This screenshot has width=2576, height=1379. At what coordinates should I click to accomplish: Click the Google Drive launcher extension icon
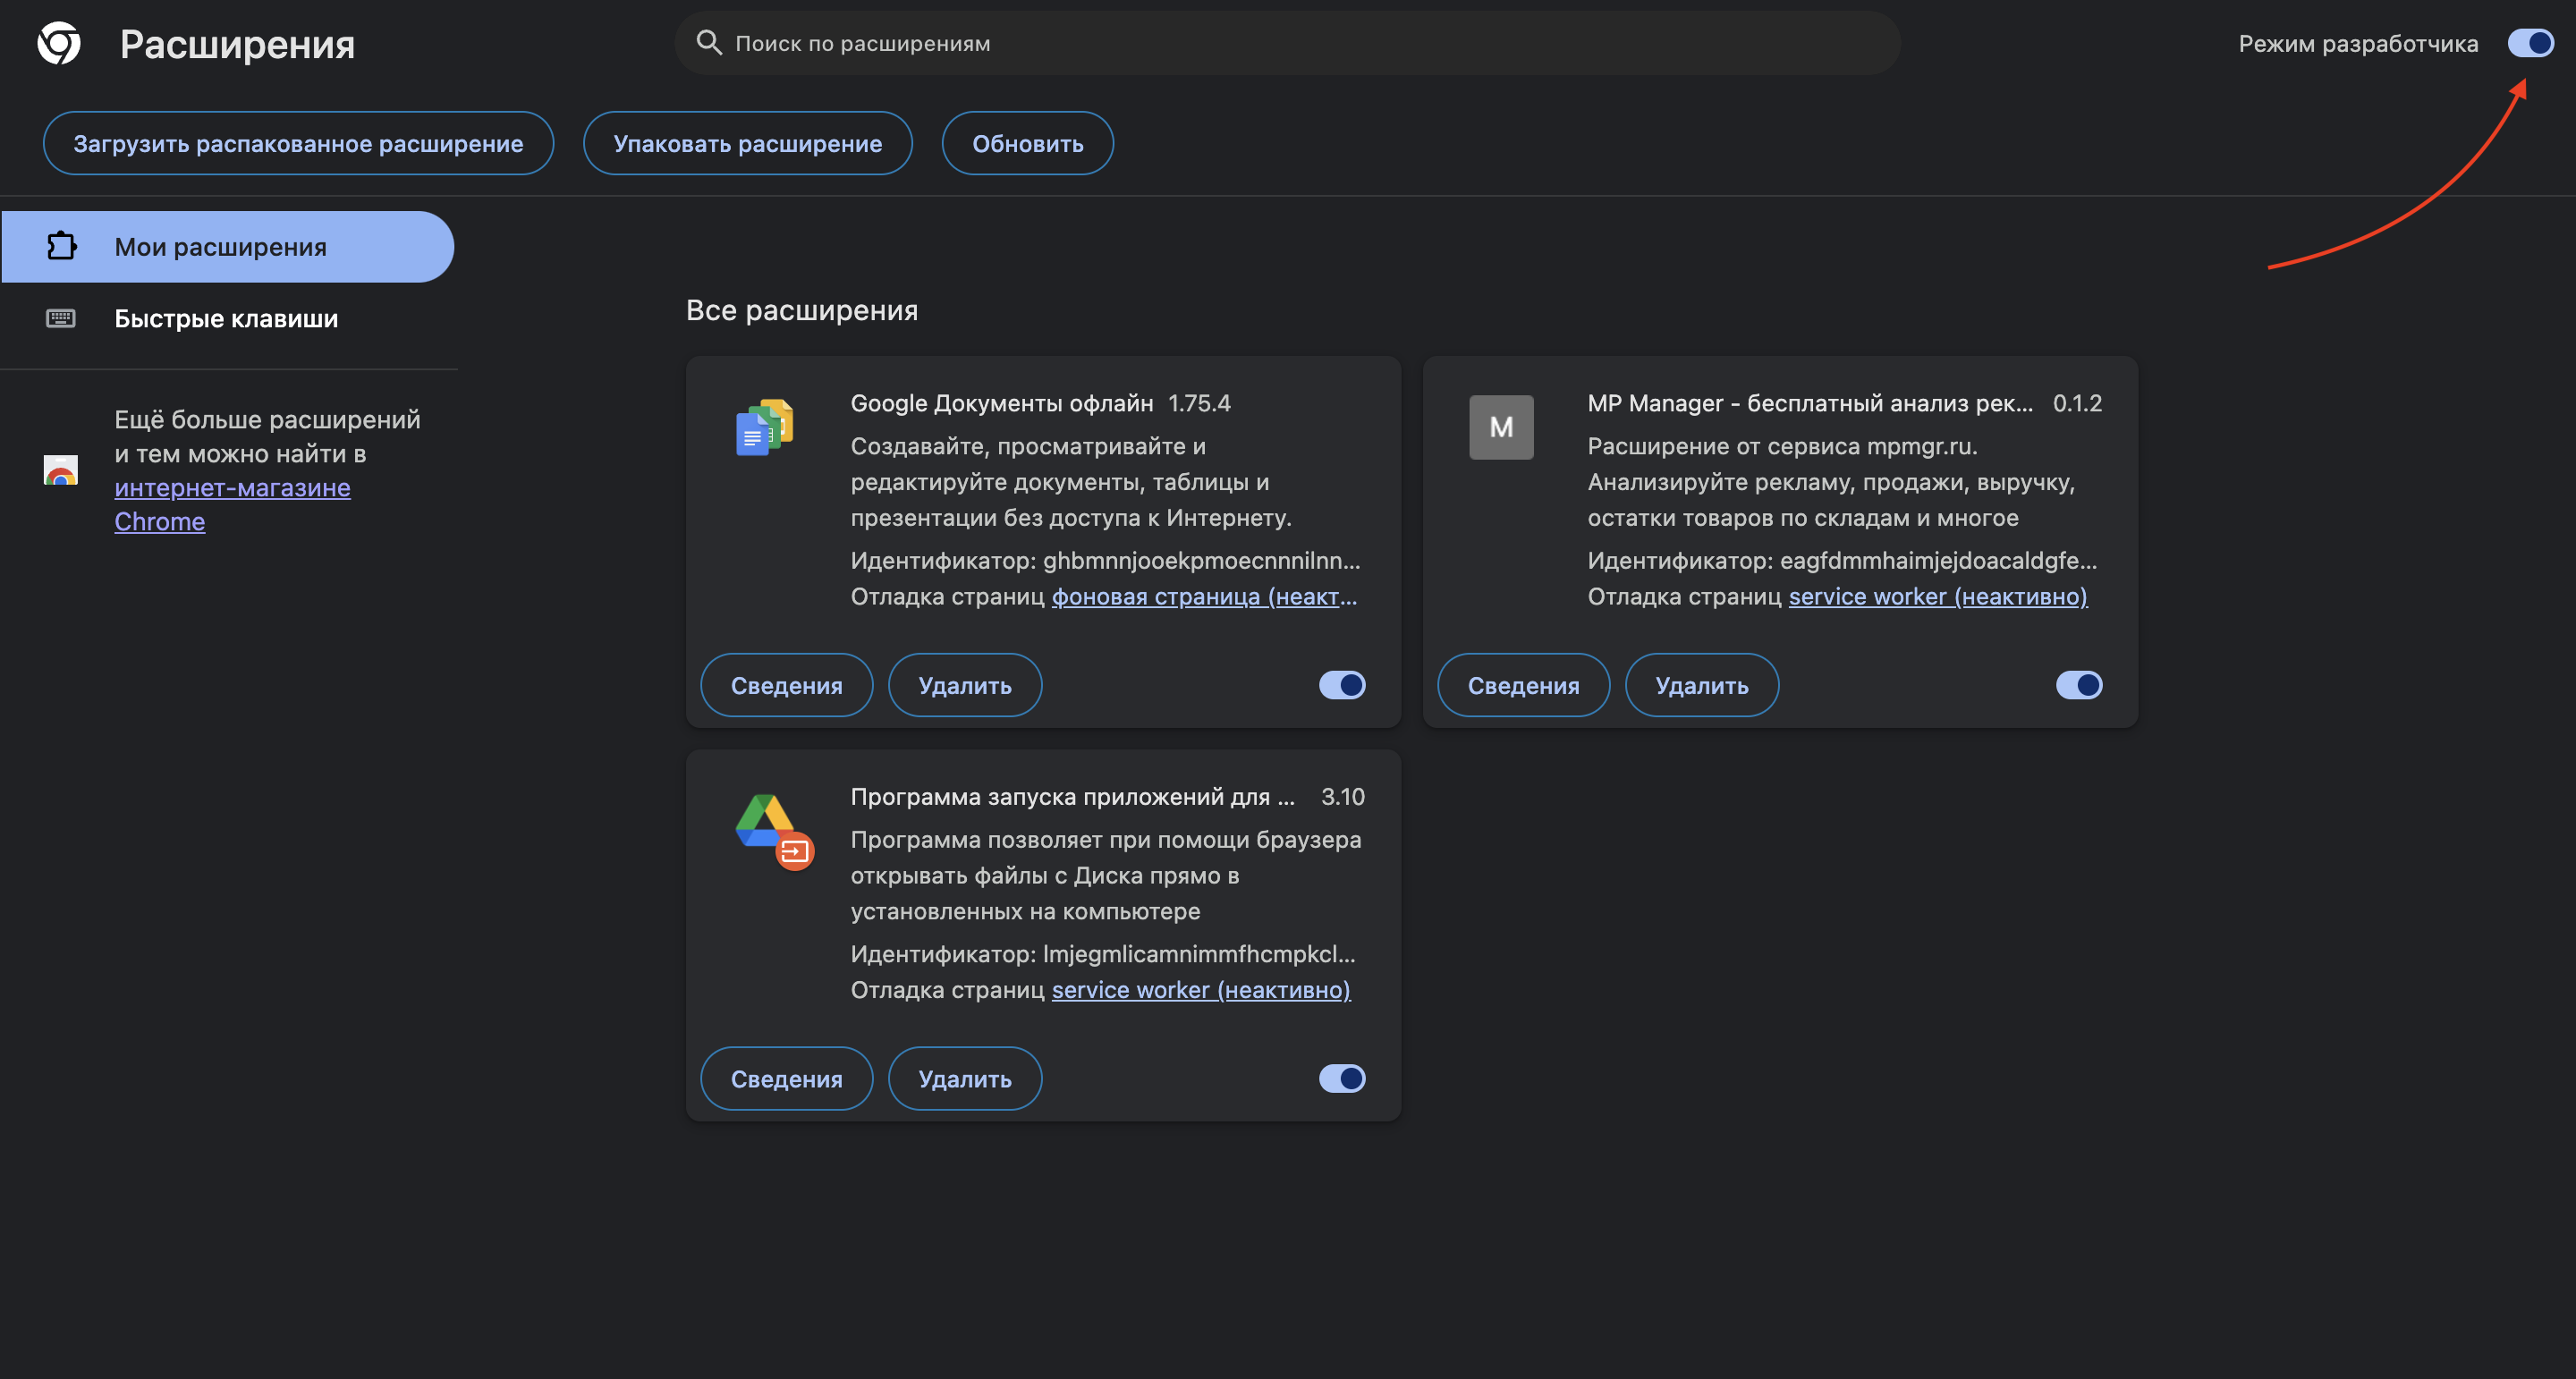[773, 830]
